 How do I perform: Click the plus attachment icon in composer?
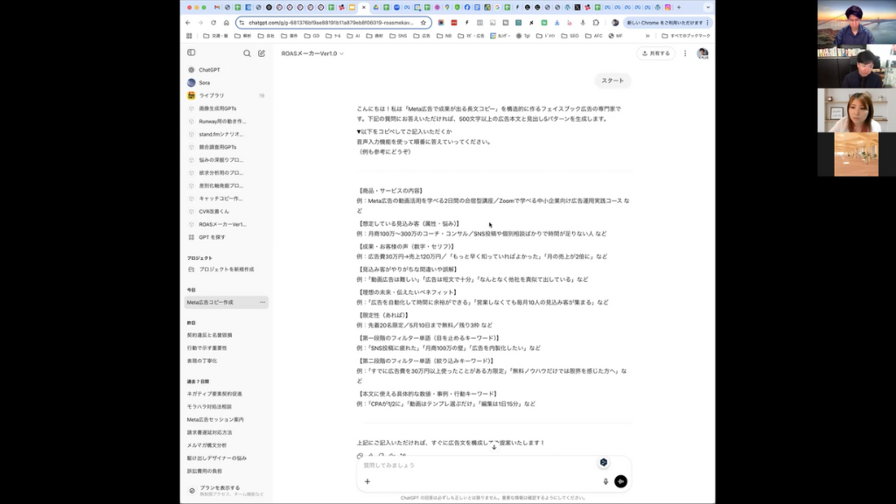click(x=367, y=482)
